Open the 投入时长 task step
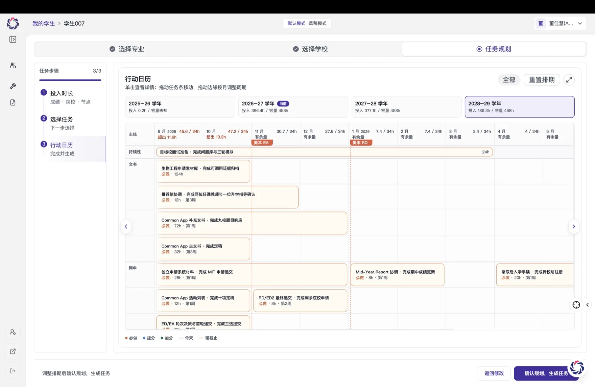This screenshot has width=595, height=387. (71, 97)
